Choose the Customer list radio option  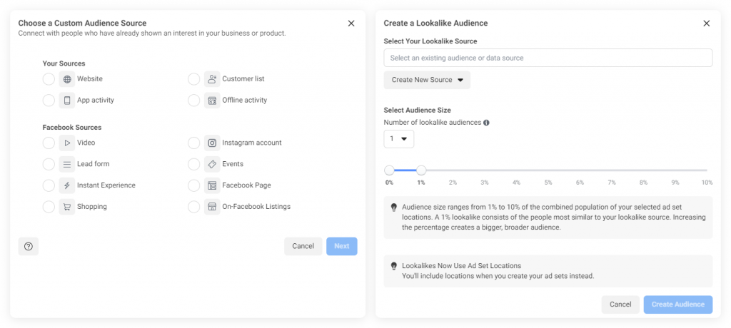[x=194, y=79]
